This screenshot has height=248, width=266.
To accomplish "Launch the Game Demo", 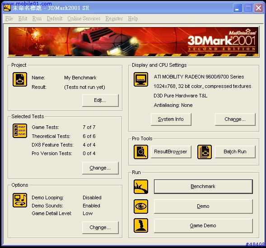I will click(x=203, y=225).
